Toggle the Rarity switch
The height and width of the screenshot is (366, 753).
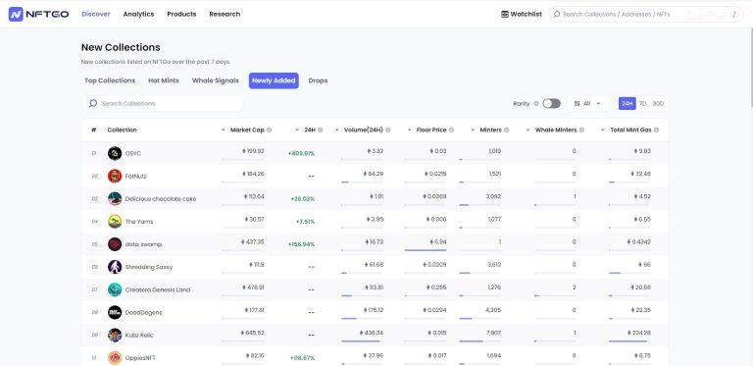tap(551, 104)
